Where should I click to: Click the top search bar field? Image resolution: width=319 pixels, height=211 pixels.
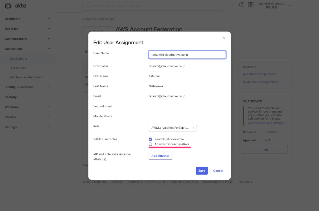pos(152,6)
